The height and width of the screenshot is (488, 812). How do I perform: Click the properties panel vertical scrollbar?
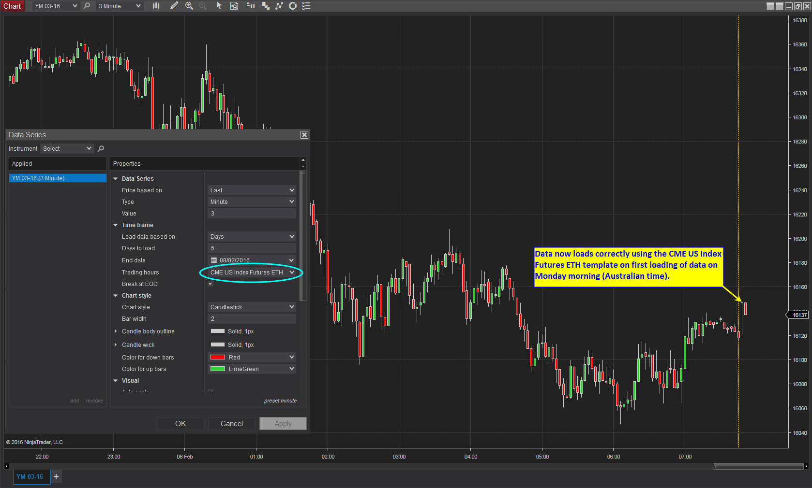303,236
